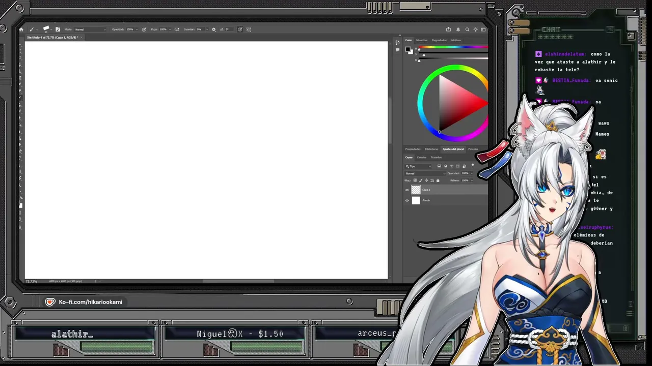Open the Modo blending mode dropdown
652x366 pixels.
(x=91, y=29)
